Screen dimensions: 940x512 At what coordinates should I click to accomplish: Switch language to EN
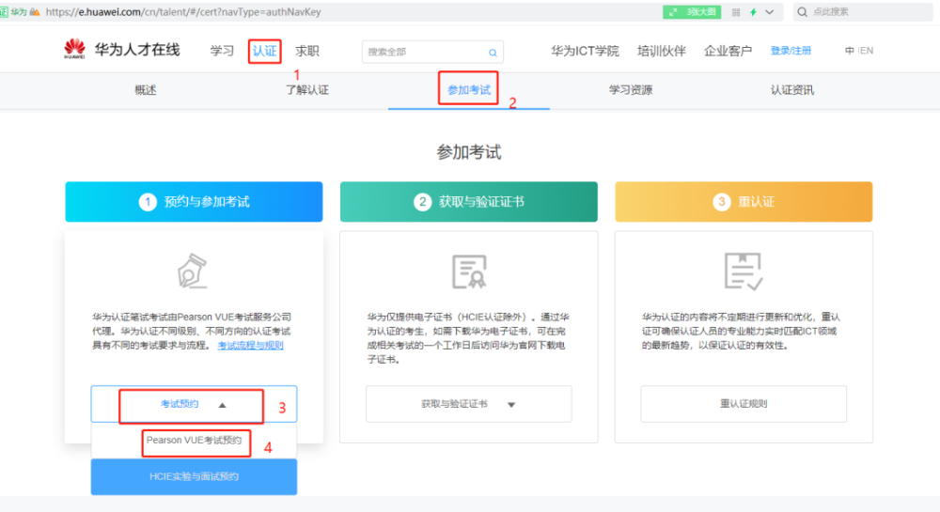click(867, 51)
